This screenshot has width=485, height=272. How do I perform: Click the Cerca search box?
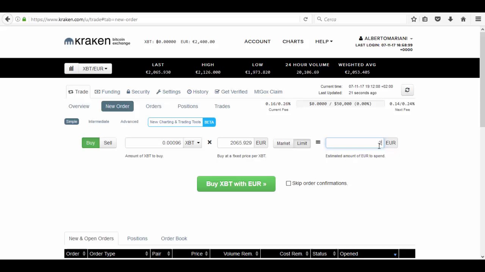point(360,19)
